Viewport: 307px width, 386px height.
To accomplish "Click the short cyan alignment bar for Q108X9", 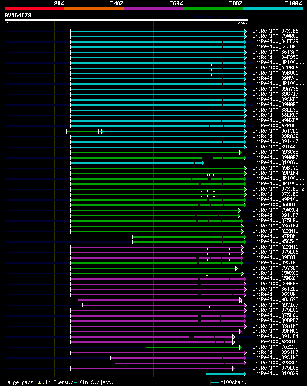I will click(225, 374).
